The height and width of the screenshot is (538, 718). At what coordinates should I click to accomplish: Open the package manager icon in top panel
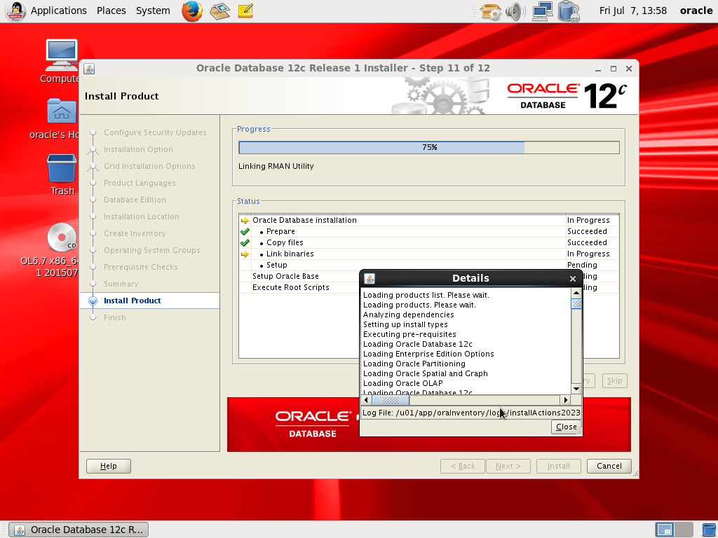(x=219, y=11)
